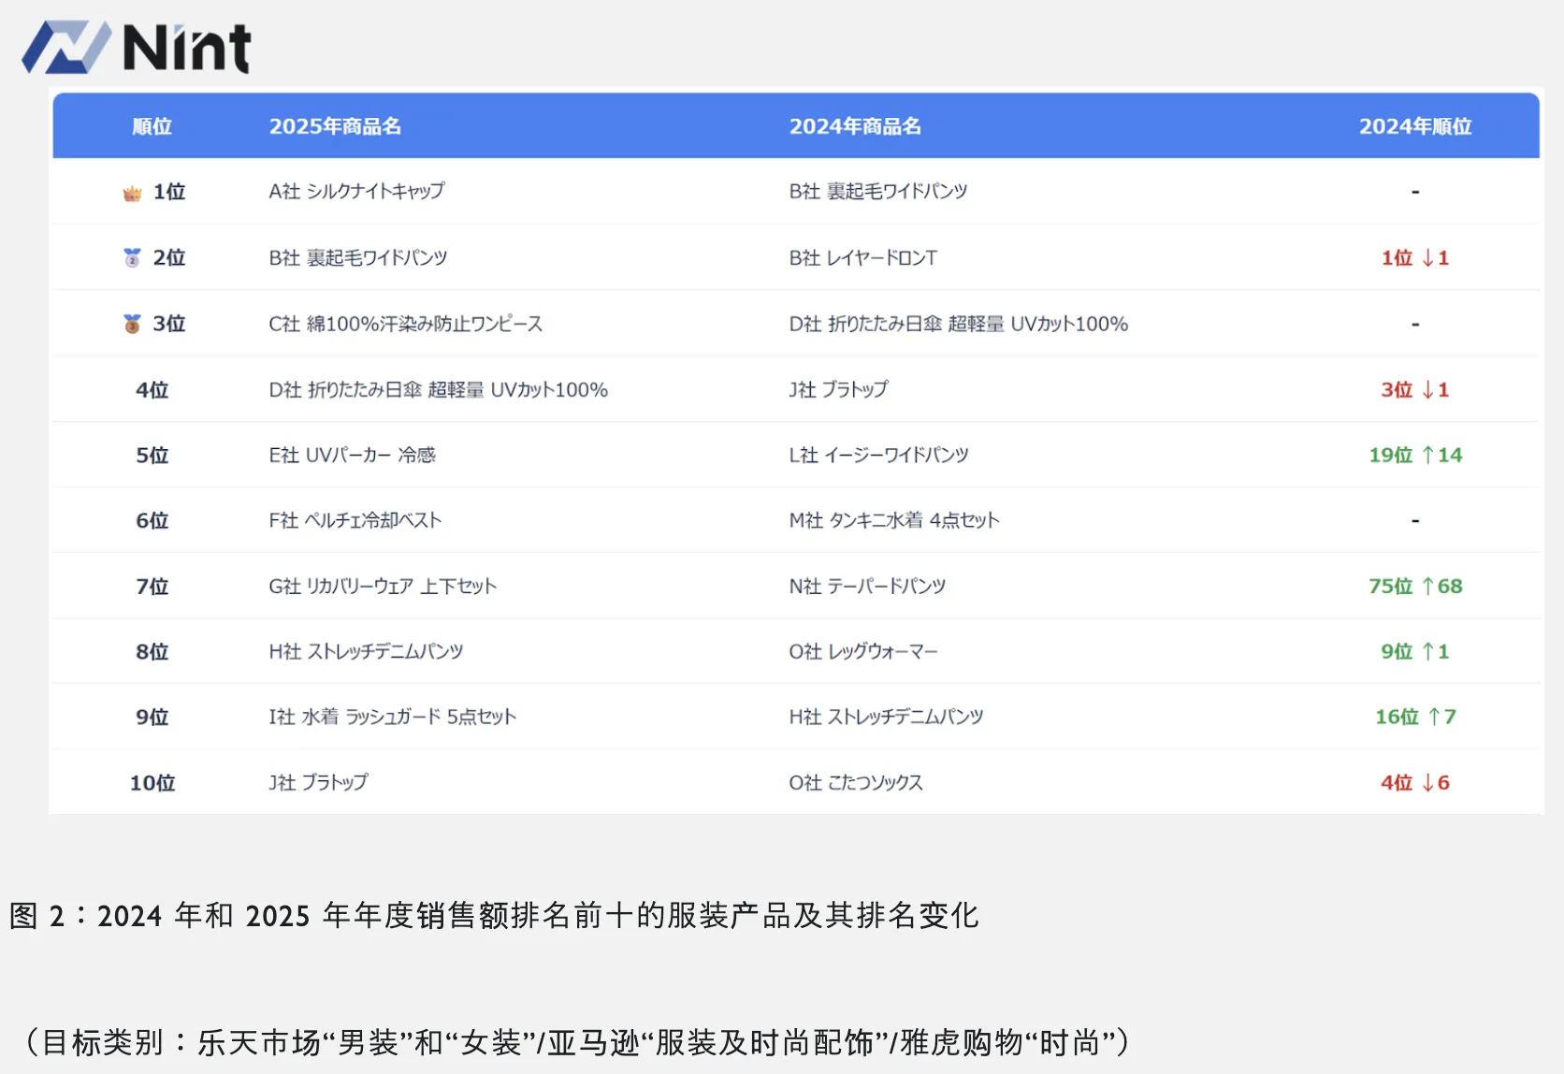Select the 1位 rank label beside the crown
1564x1074 pixels.
(x=169, y=192)
